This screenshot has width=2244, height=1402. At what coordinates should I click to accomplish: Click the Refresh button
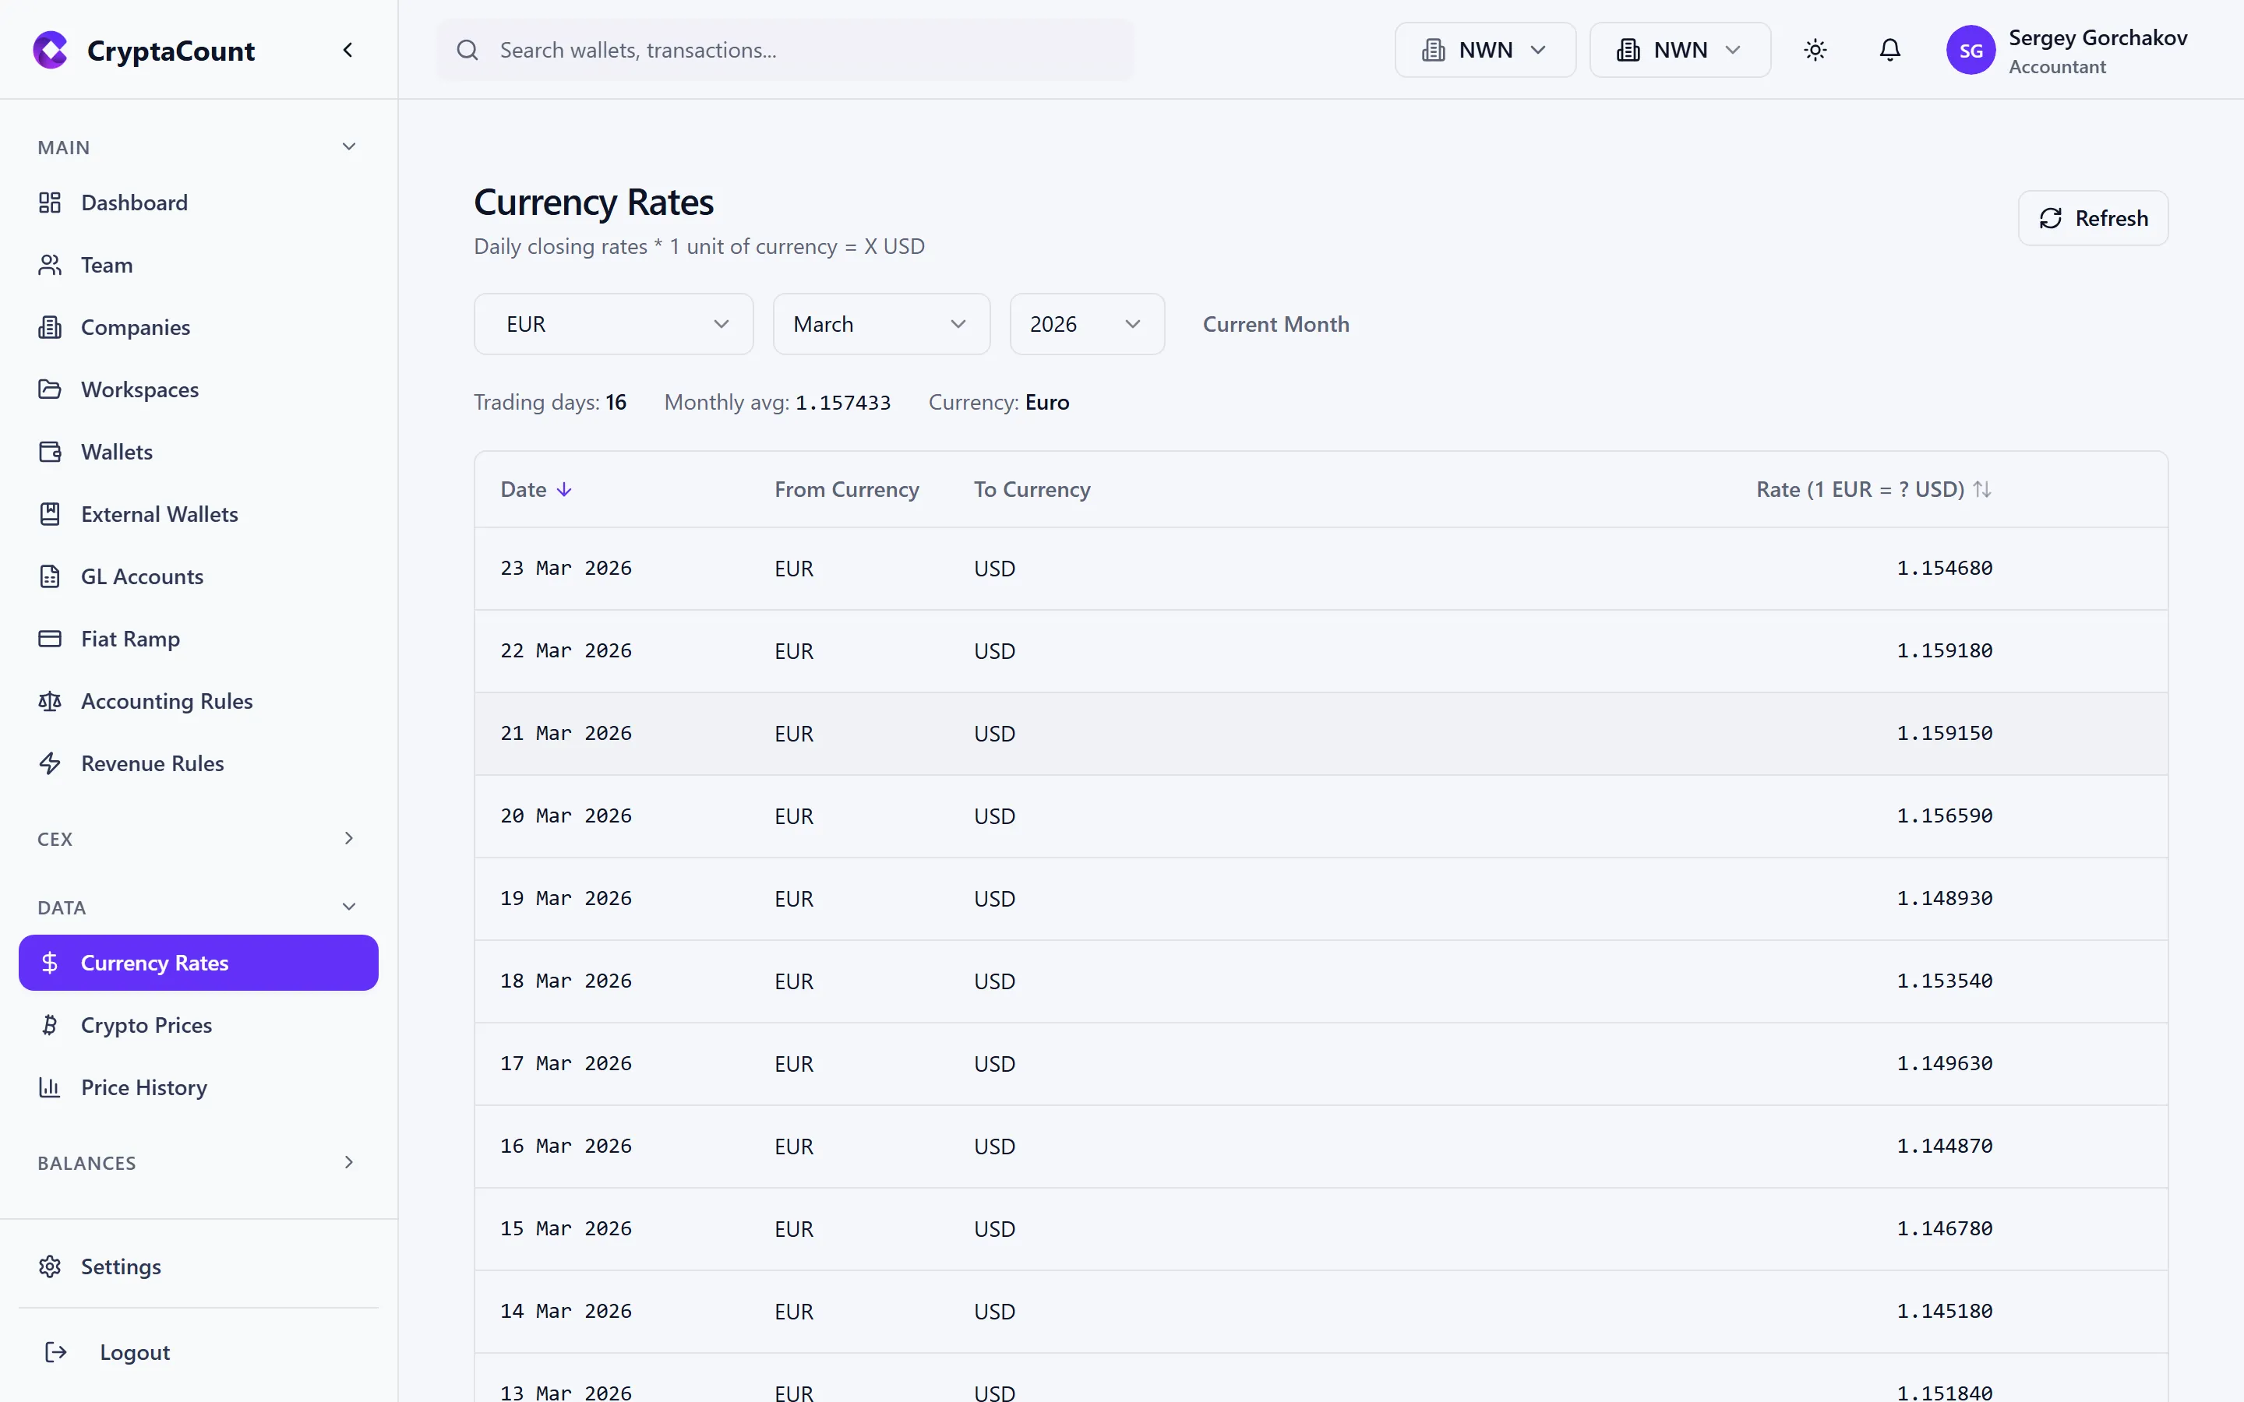(x=2092, y=219)
